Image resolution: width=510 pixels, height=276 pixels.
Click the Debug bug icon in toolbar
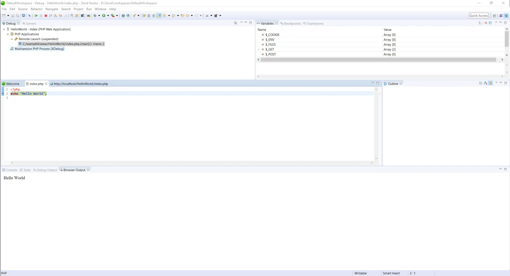pyautogui.click(x=95, y=16)
